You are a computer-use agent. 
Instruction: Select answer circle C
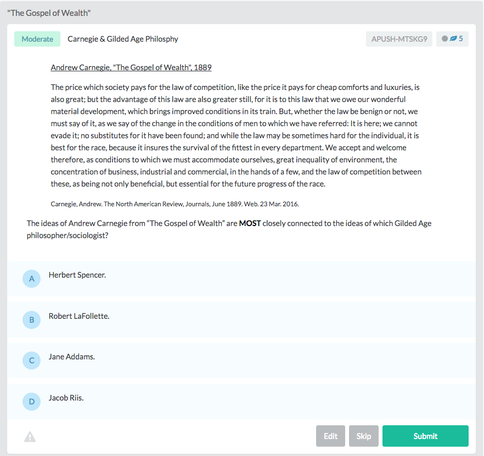coord(31,361)
